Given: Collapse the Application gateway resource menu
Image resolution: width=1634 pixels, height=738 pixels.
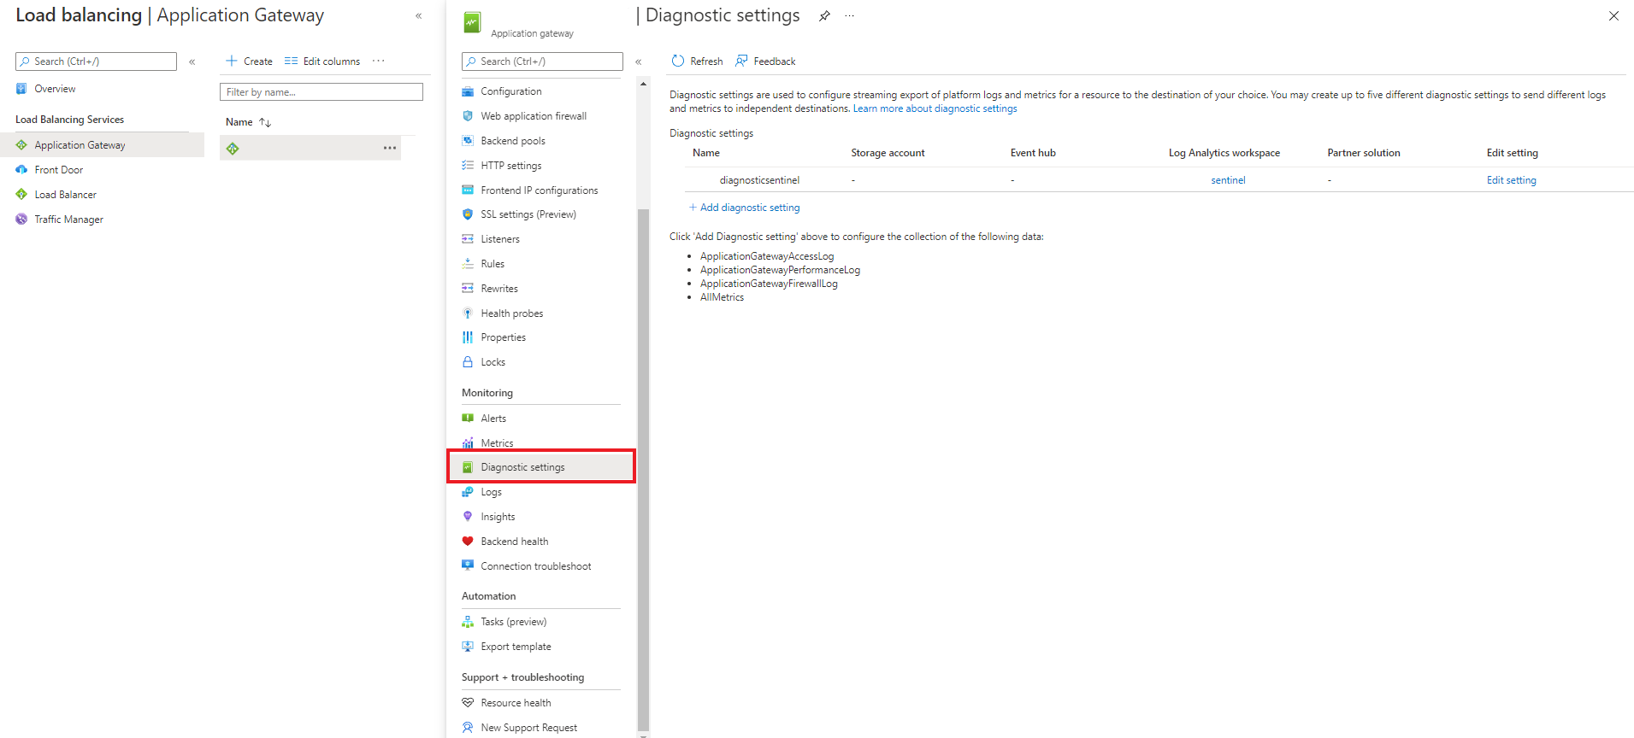Looking at the screenshot, I should coord(639,61).
